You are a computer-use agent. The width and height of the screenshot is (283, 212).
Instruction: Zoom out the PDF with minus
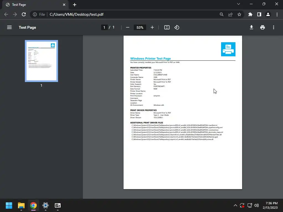point(128,27)
